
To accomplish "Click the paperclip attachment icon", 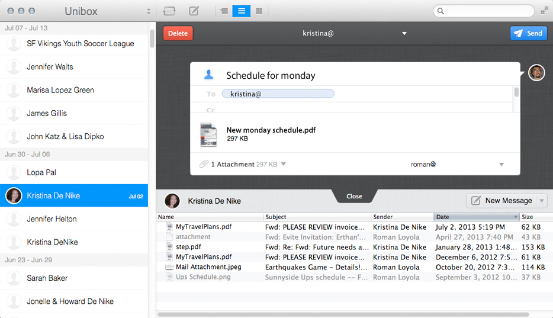I will coord(204,164).
